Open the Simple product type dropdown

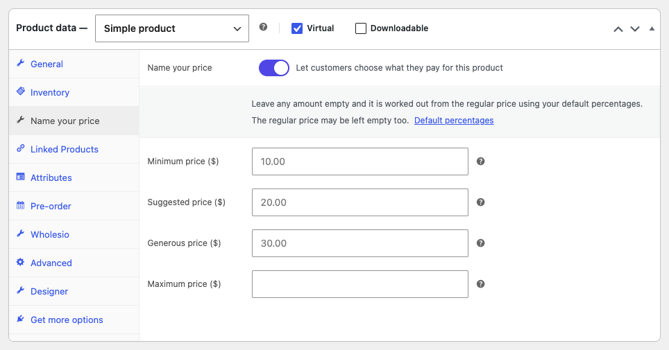172,28
